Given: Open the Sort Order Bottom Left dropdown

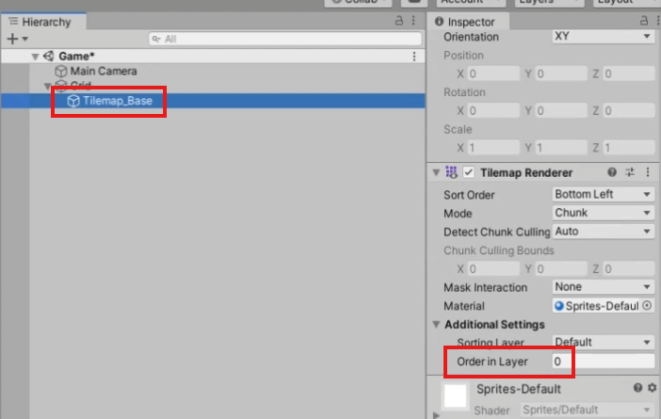Looking at the screenshot, I should pyautogui.click(x=603, y=194).
